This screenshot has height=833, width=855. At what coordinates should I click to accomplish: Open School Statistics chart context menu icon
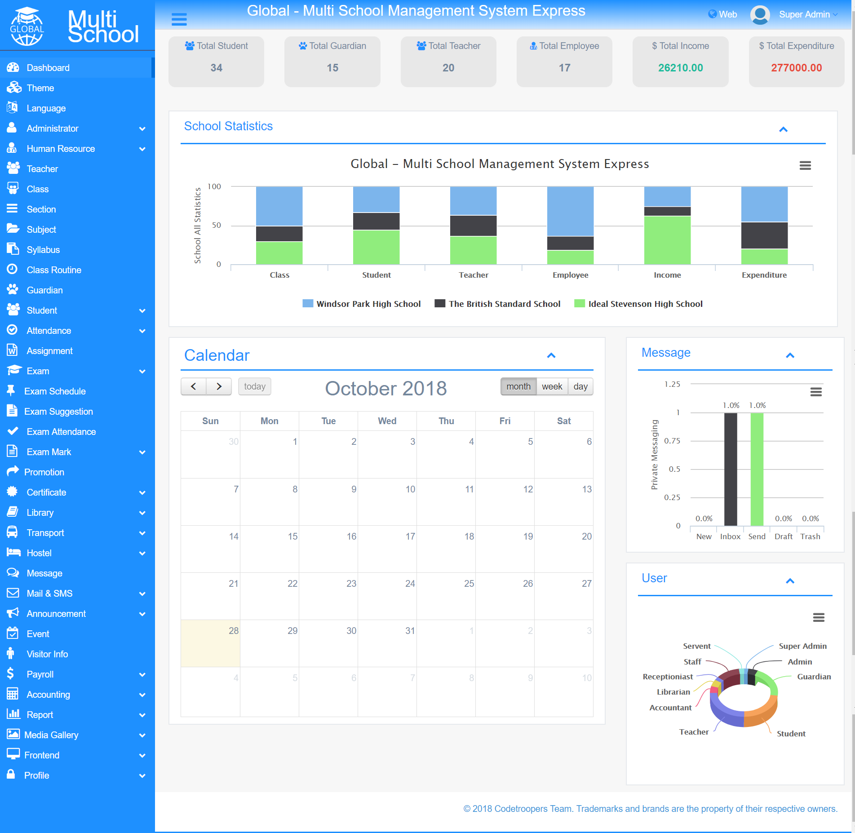click(x=805, y=165)
